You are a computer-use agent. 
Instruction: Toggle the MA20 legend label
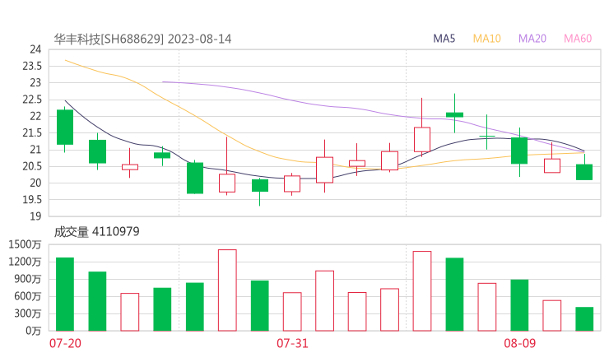[x=532, y=39]
